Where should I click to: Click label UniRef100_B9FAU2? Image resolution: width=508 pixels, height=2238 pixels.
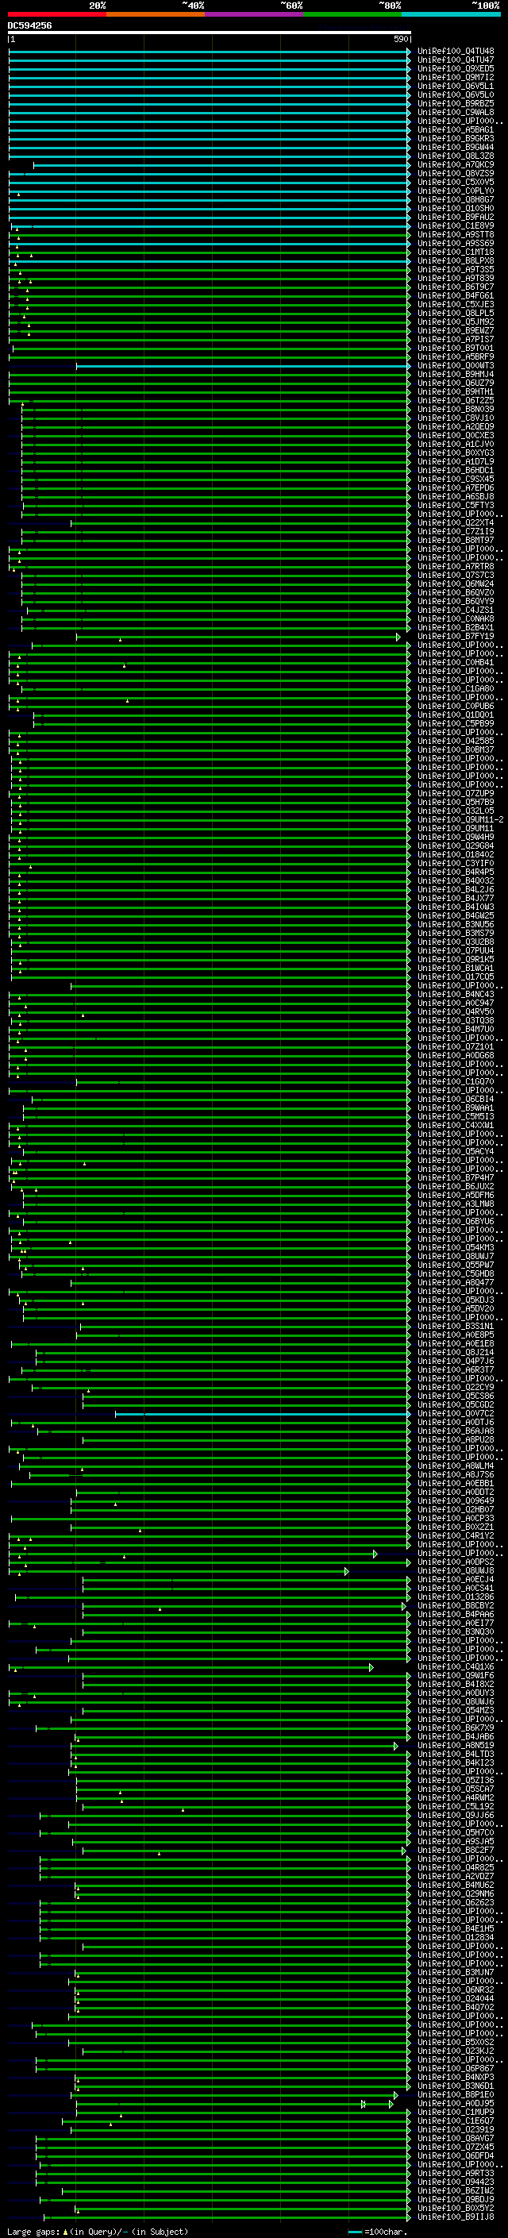tap(456, 218)
